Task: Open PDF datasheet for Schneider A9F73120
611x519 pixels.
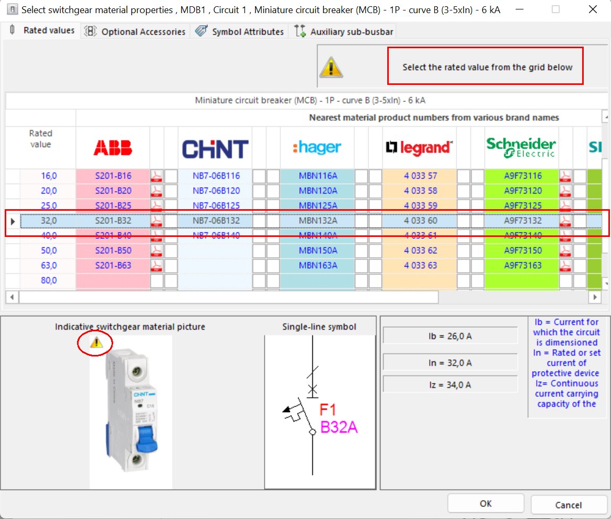Action: [x=565, y=190]
